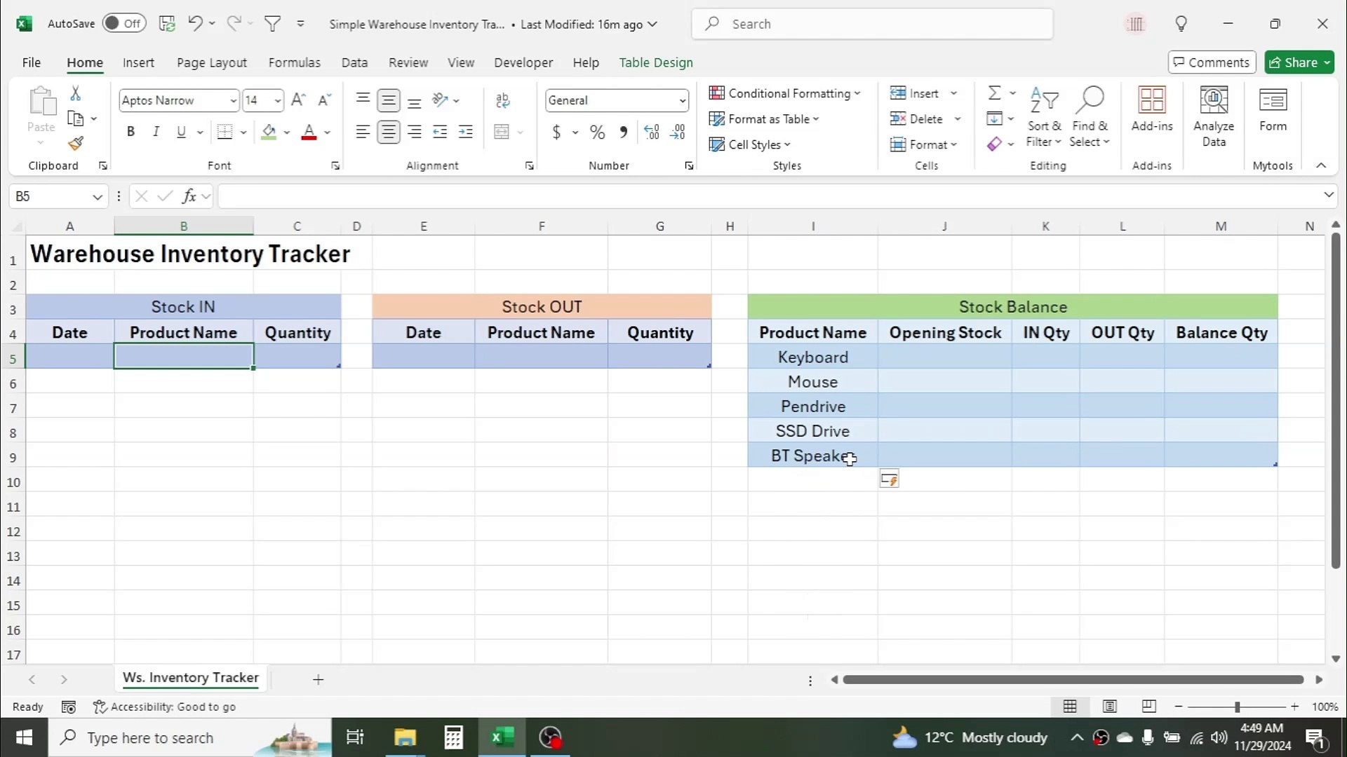
Task: Toggle the AutoSave switch
Action: [x=123, y=23]
